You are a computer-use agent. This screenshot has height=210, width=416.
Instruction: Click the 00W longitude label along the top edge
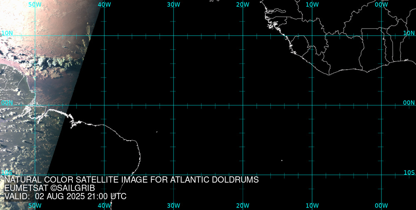pyautogui.click(x=381, y=5)
